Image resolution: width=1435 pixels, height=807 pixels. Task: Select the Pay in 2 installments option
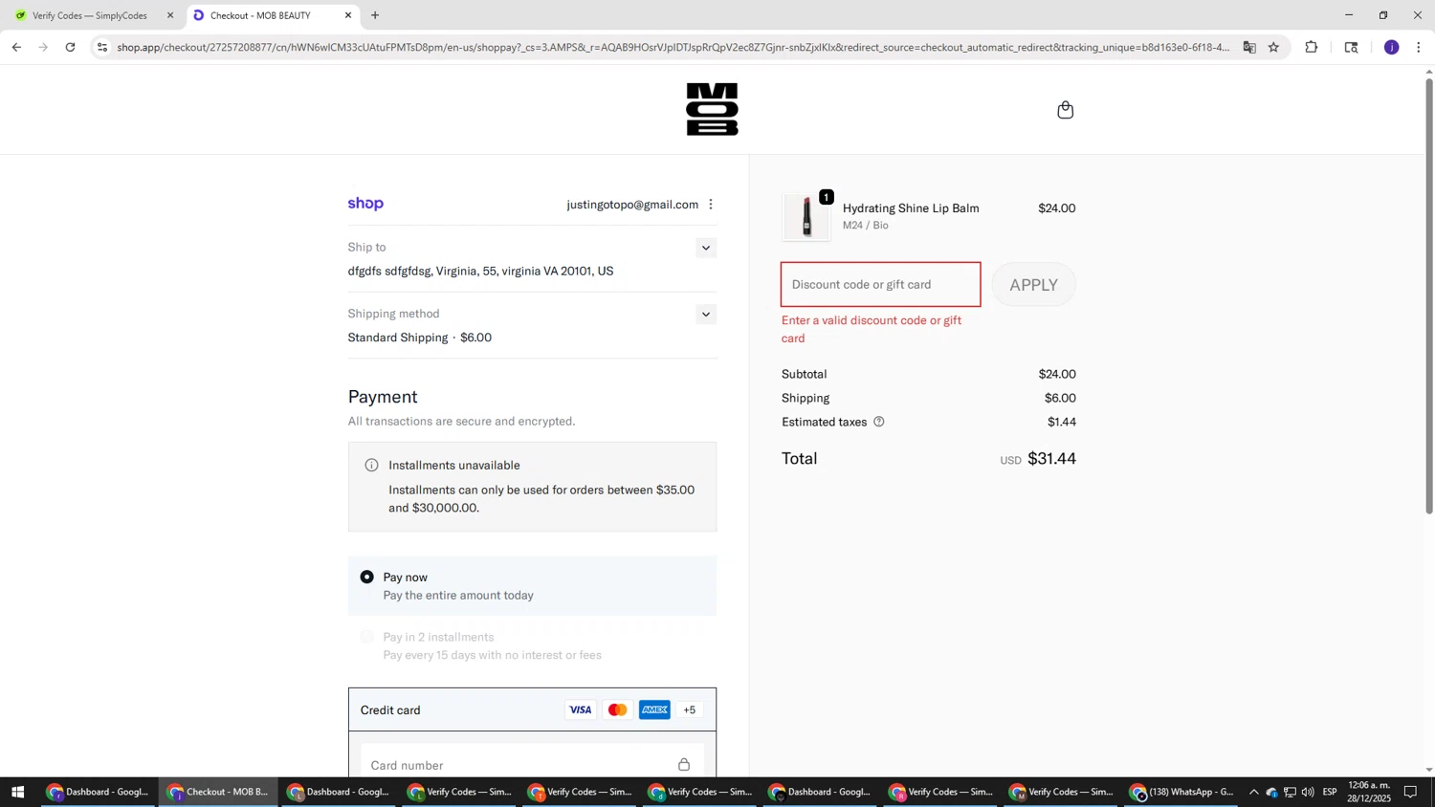(x=366, y=637)
